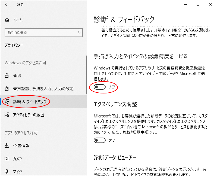Screen dimensions: 217x176
Task: Click the 設定の検索 search field
Action: click(x=44, y=33)
